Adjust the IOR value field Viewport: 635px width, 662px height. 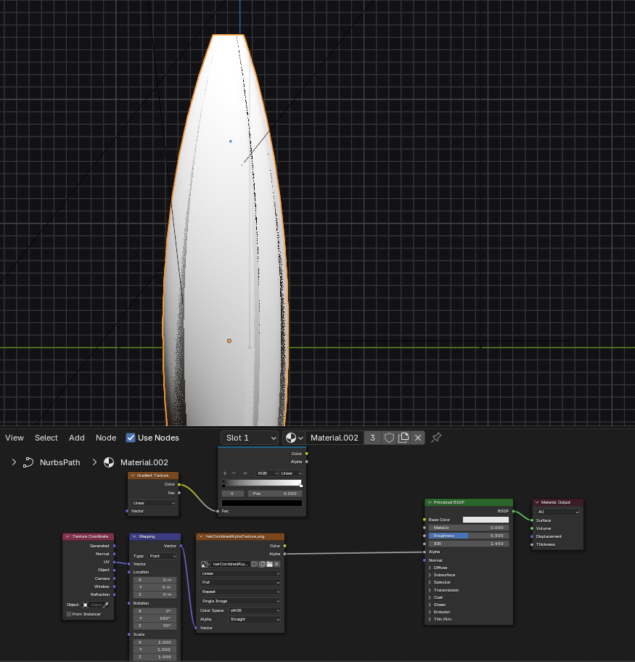pyautogui.click(x=469, y=544)
